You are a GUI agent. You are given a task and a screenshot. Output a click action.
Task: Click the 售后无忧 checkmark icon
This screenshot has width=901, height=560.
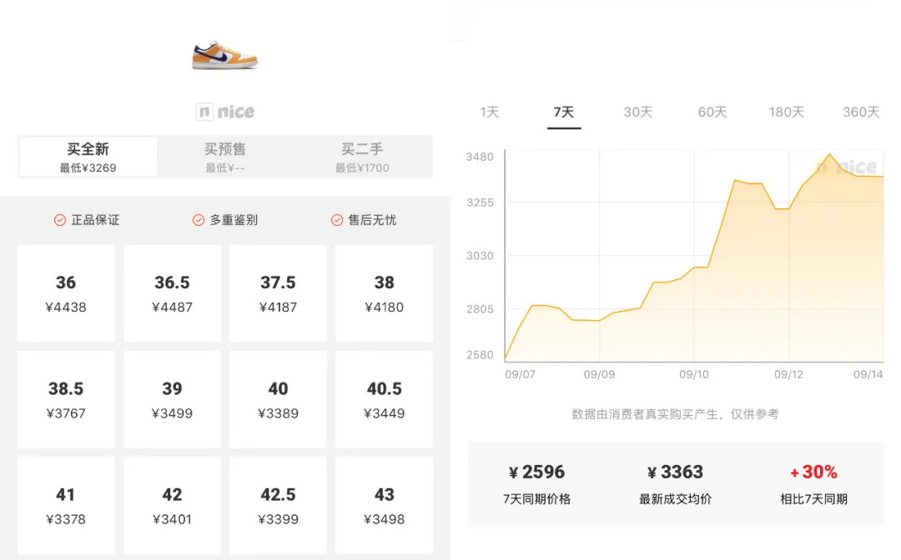(337, 220)
